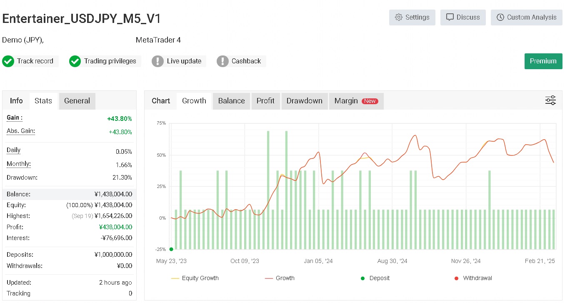Click the Gain label link
565x303 pixels.
14,118
